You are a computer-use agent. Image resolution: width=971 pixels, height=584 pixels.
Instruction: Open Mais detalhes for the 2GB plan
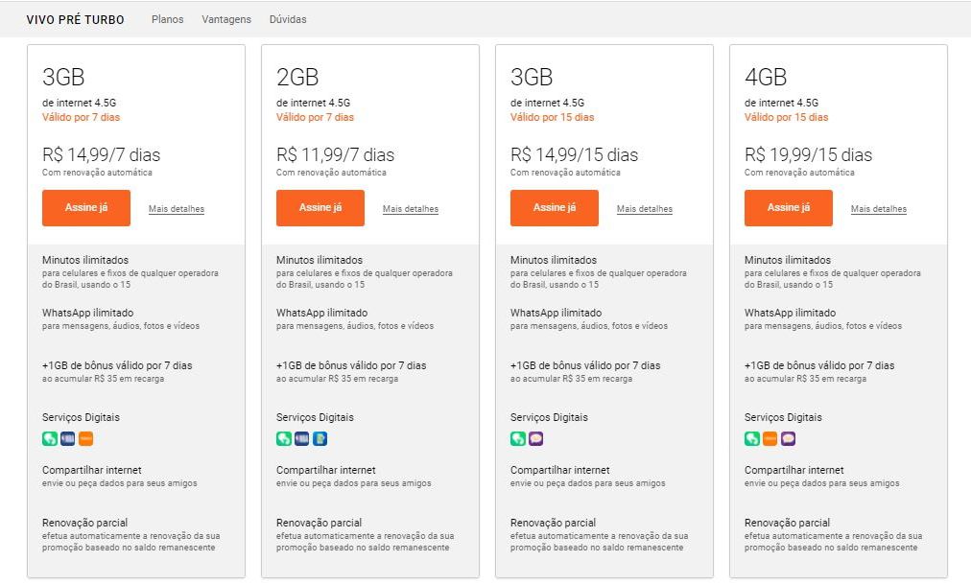[x=411, y=209]
